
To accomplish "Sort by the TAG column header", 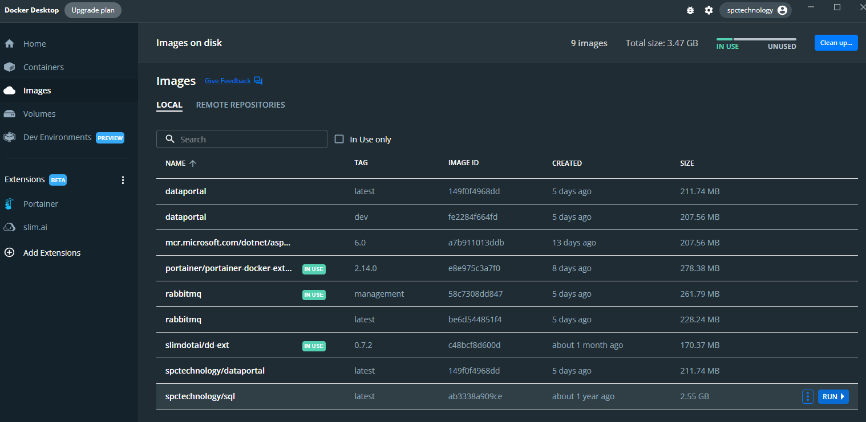I will coord(361,163).
